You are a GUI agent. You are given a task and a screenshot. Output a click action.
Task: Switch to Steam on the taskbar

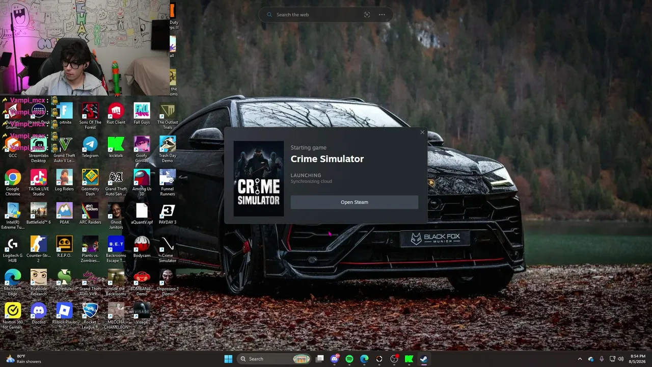pyautogui.click(x=424, y=359)
